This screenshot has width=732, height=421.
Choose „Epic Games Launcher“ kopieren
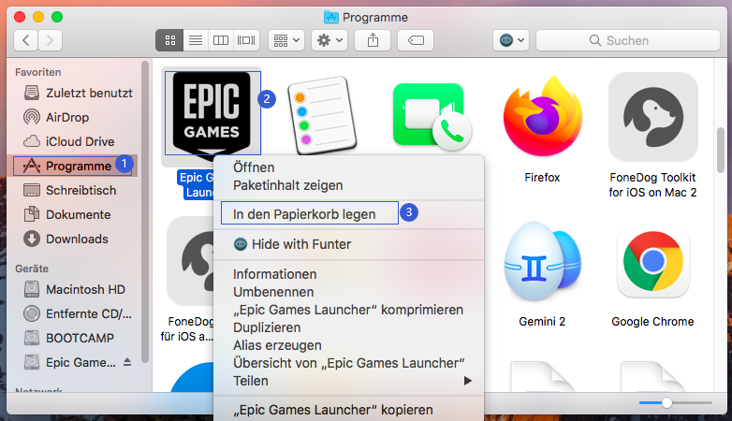(333, 410)
